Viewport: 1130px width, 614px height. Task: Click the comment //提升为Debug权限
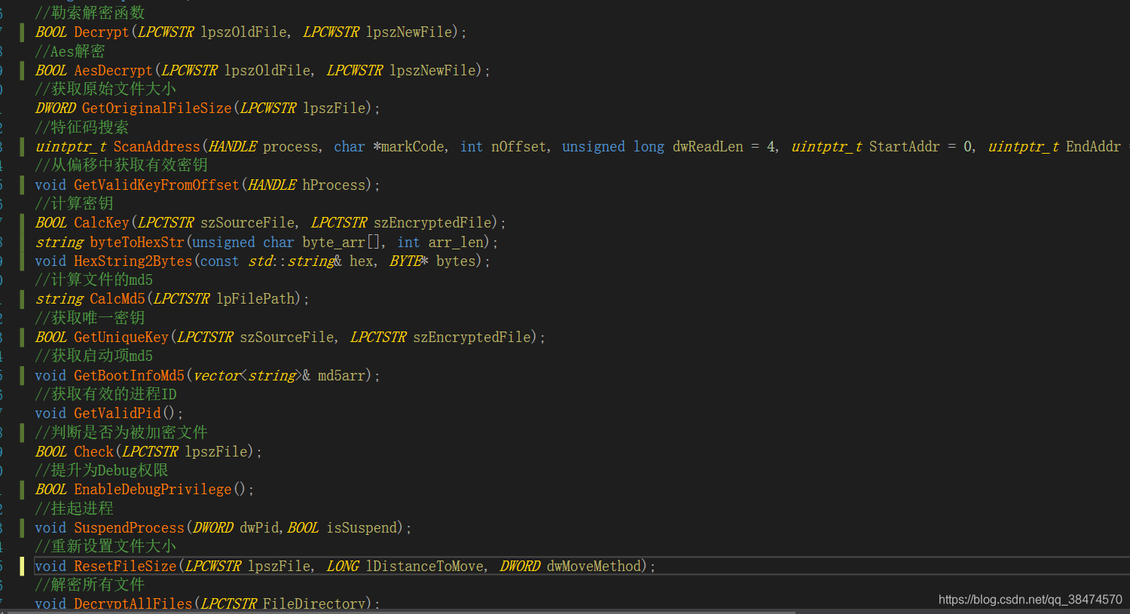pos(102,470)
